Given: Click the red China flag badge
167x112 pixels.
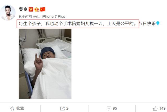Looking at the screenshot, I should pyautogui.click(x=43, y=9).
